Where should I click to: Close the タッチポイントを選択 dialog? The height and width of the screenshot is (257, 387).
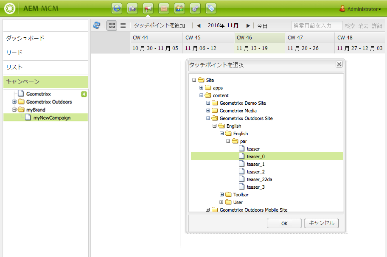click(339, 64)
